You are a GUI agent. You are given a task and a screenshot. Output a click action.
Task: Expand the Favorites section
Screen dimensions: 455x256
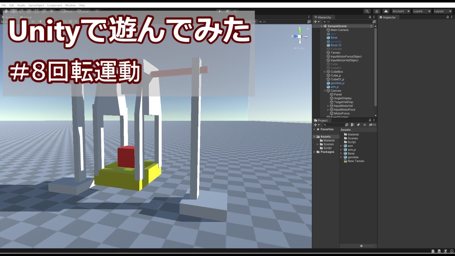tap(315, 129)
